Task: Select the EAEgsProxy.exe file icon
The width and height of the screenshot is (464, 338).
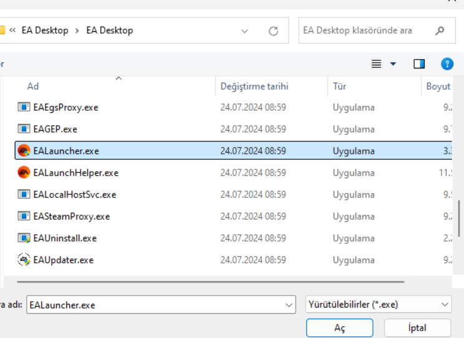Action: coord(24,107)
